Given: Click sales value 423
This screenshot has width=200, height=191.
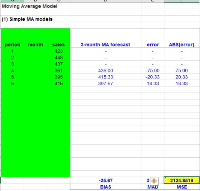Looking at the screenshot, I should (x=59, y=51).
